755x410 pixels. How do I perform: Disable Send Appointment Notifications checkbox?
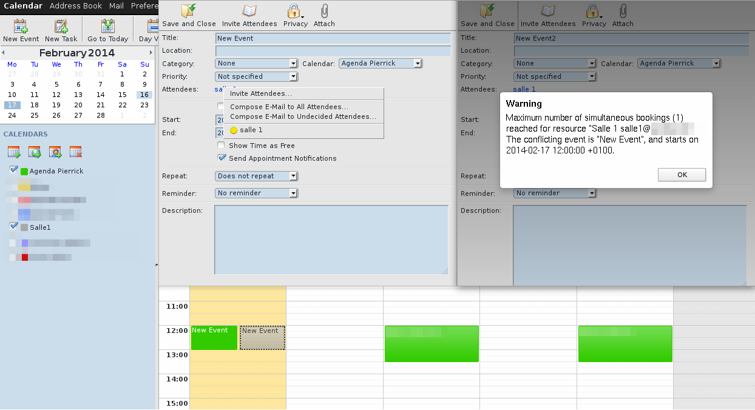222,158
